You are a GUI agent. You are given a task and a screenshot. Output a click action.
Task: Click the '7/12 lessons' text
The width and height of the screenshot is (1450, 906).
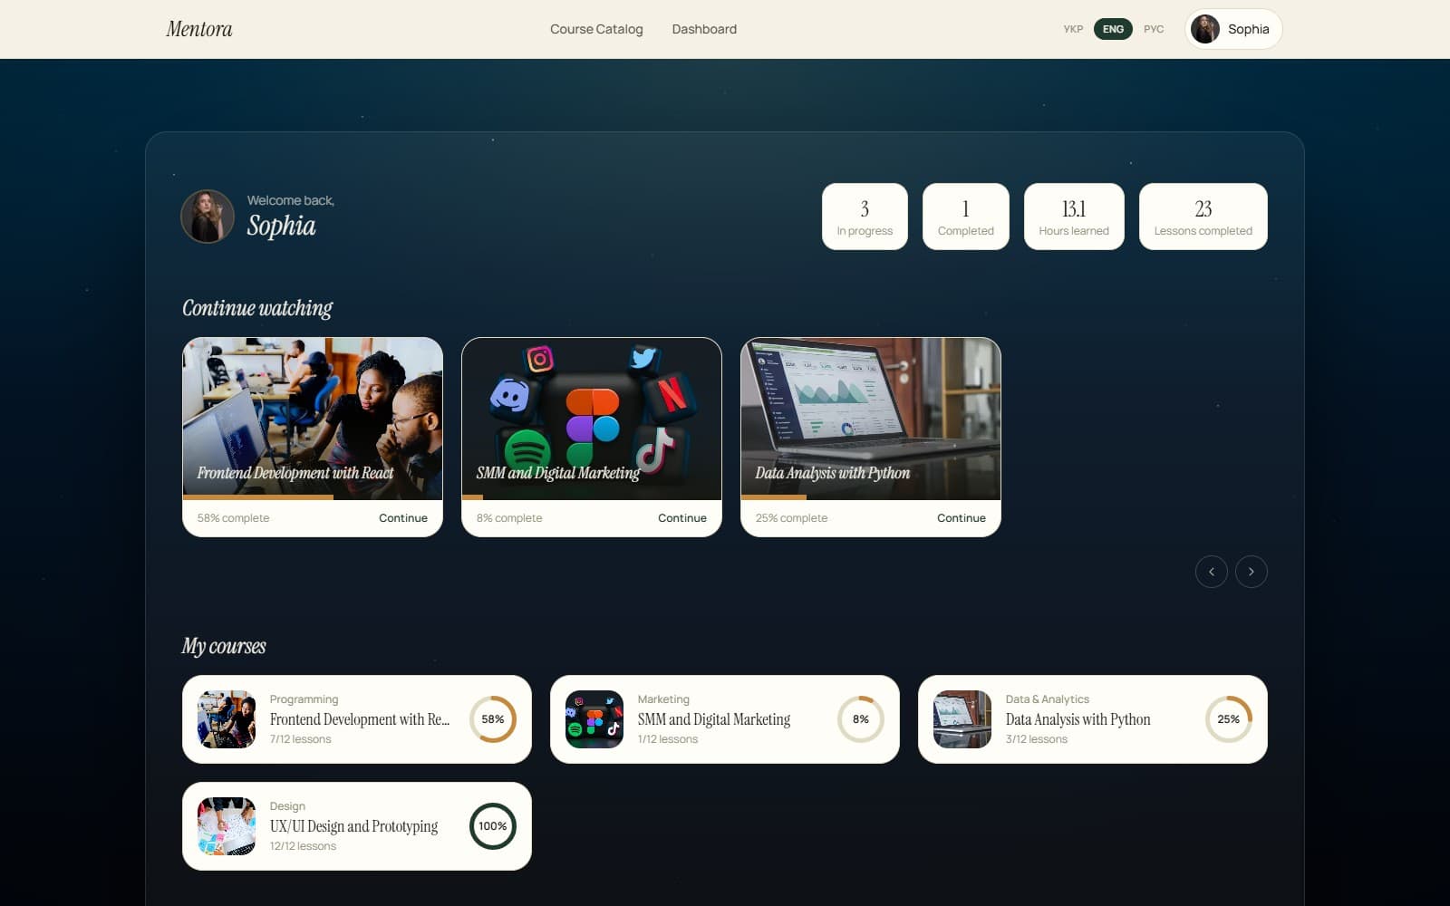coord(301,739)
